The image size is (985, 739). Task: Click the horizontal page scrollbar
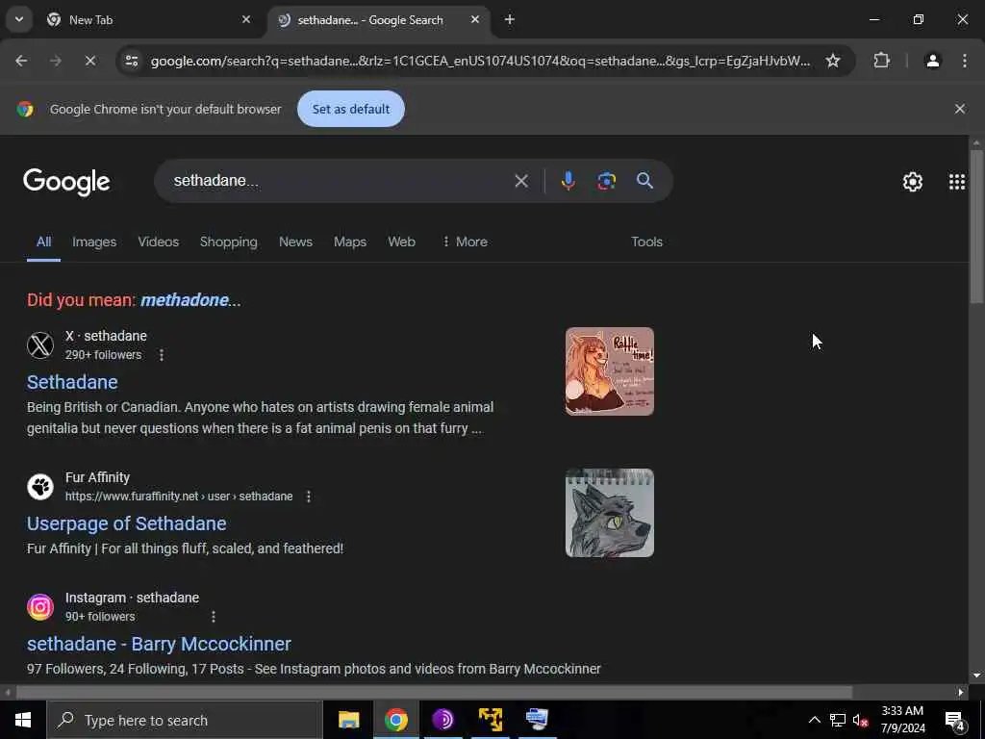(434, 692)
